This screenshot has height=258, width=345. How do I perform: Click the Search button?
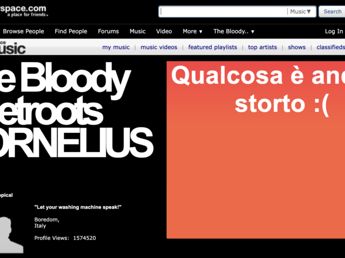pos(332,11)
